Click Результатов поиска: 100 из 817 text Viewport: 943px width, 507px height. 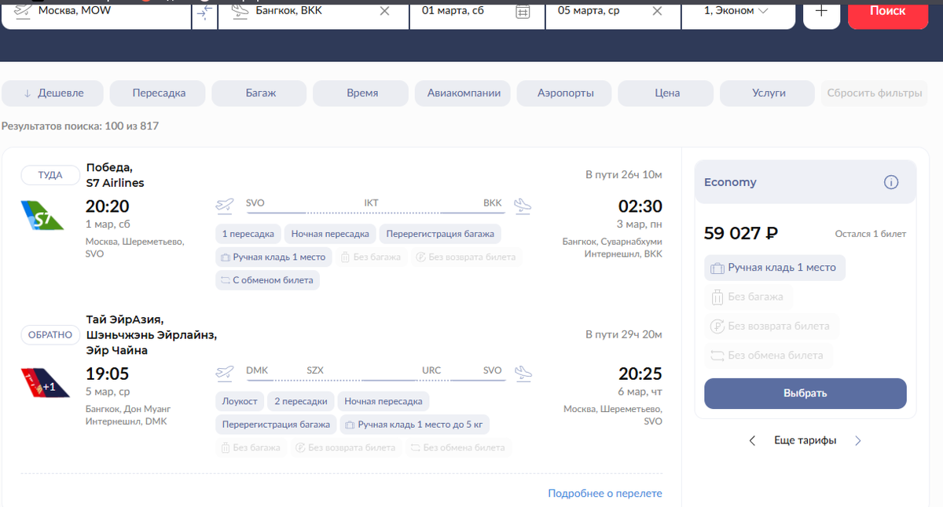[80, 126]
